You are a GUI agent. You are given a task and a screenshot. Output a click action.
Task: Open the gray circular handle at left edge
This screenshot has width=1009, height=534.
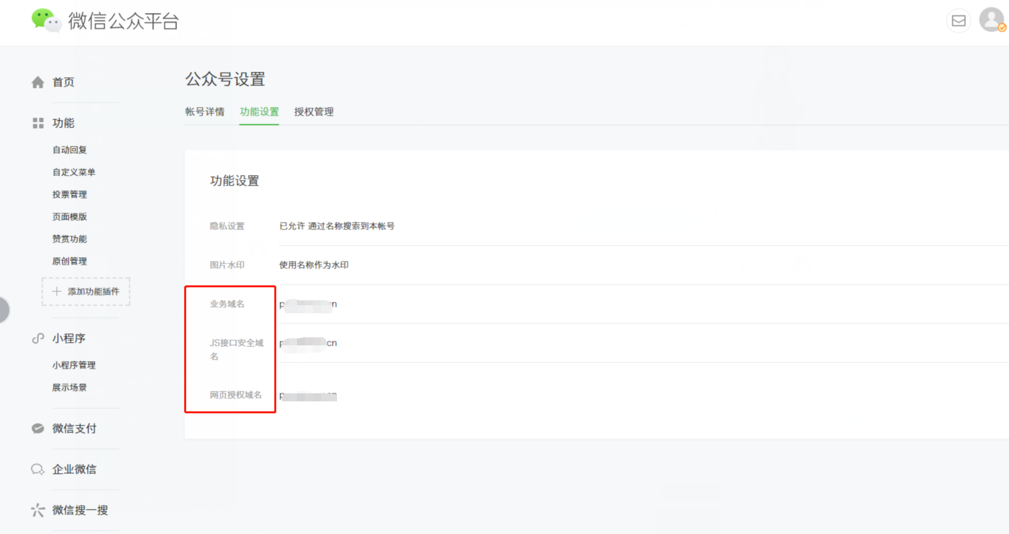point(4,309)
